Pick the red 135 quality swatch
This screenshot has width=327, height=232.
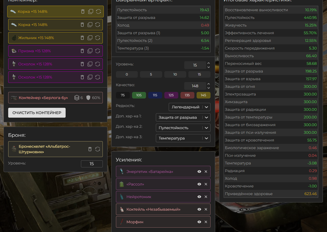coord(187,95)
